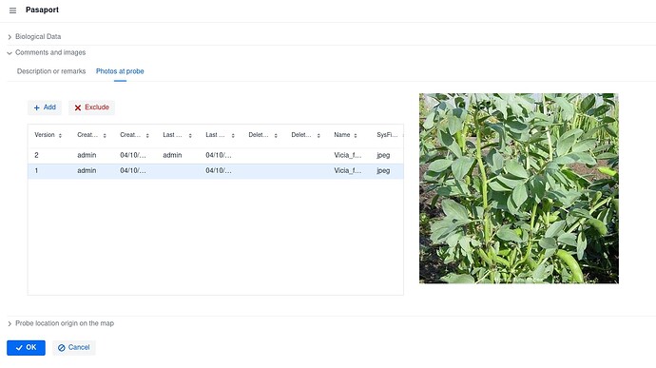Click jpeg cell in version 1 row
656x368 pixels.
coord(383,171)
